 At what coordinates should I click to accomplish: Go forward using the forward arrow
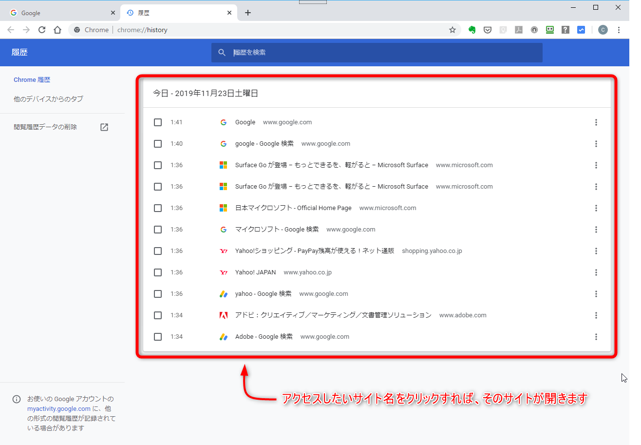(x=26, y=30)
